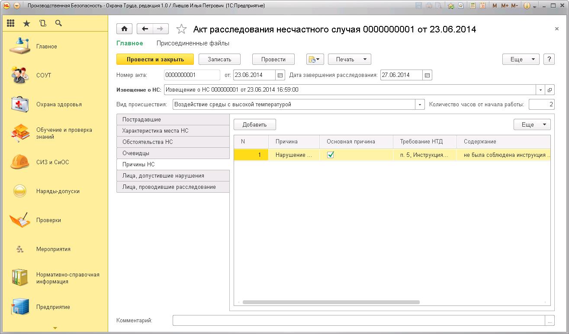This screenshot has height=334, width=569.
Task: Navigate back with left arrow
Action: pos(145,29)
